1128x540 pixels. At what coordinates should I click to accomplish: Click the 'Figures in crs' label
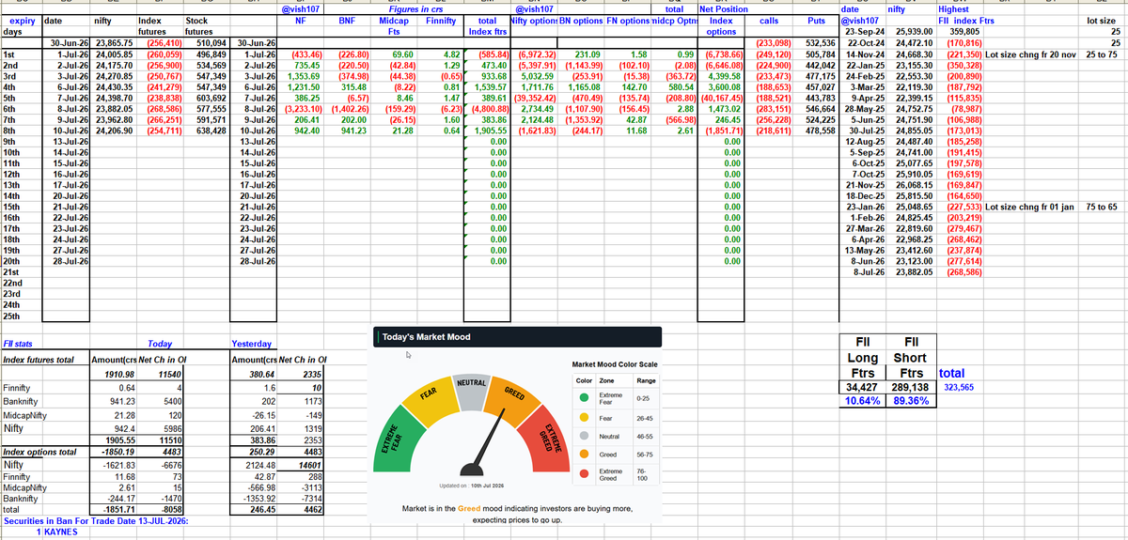tap(416, 8)
